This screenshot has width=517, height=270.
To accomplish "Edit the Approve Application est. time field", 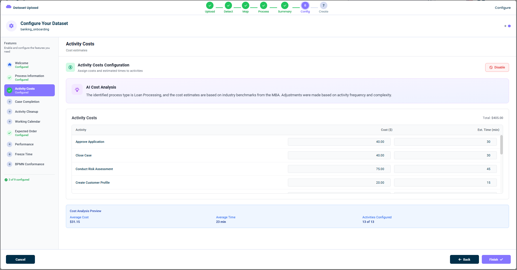I will [x=445, y=142].
